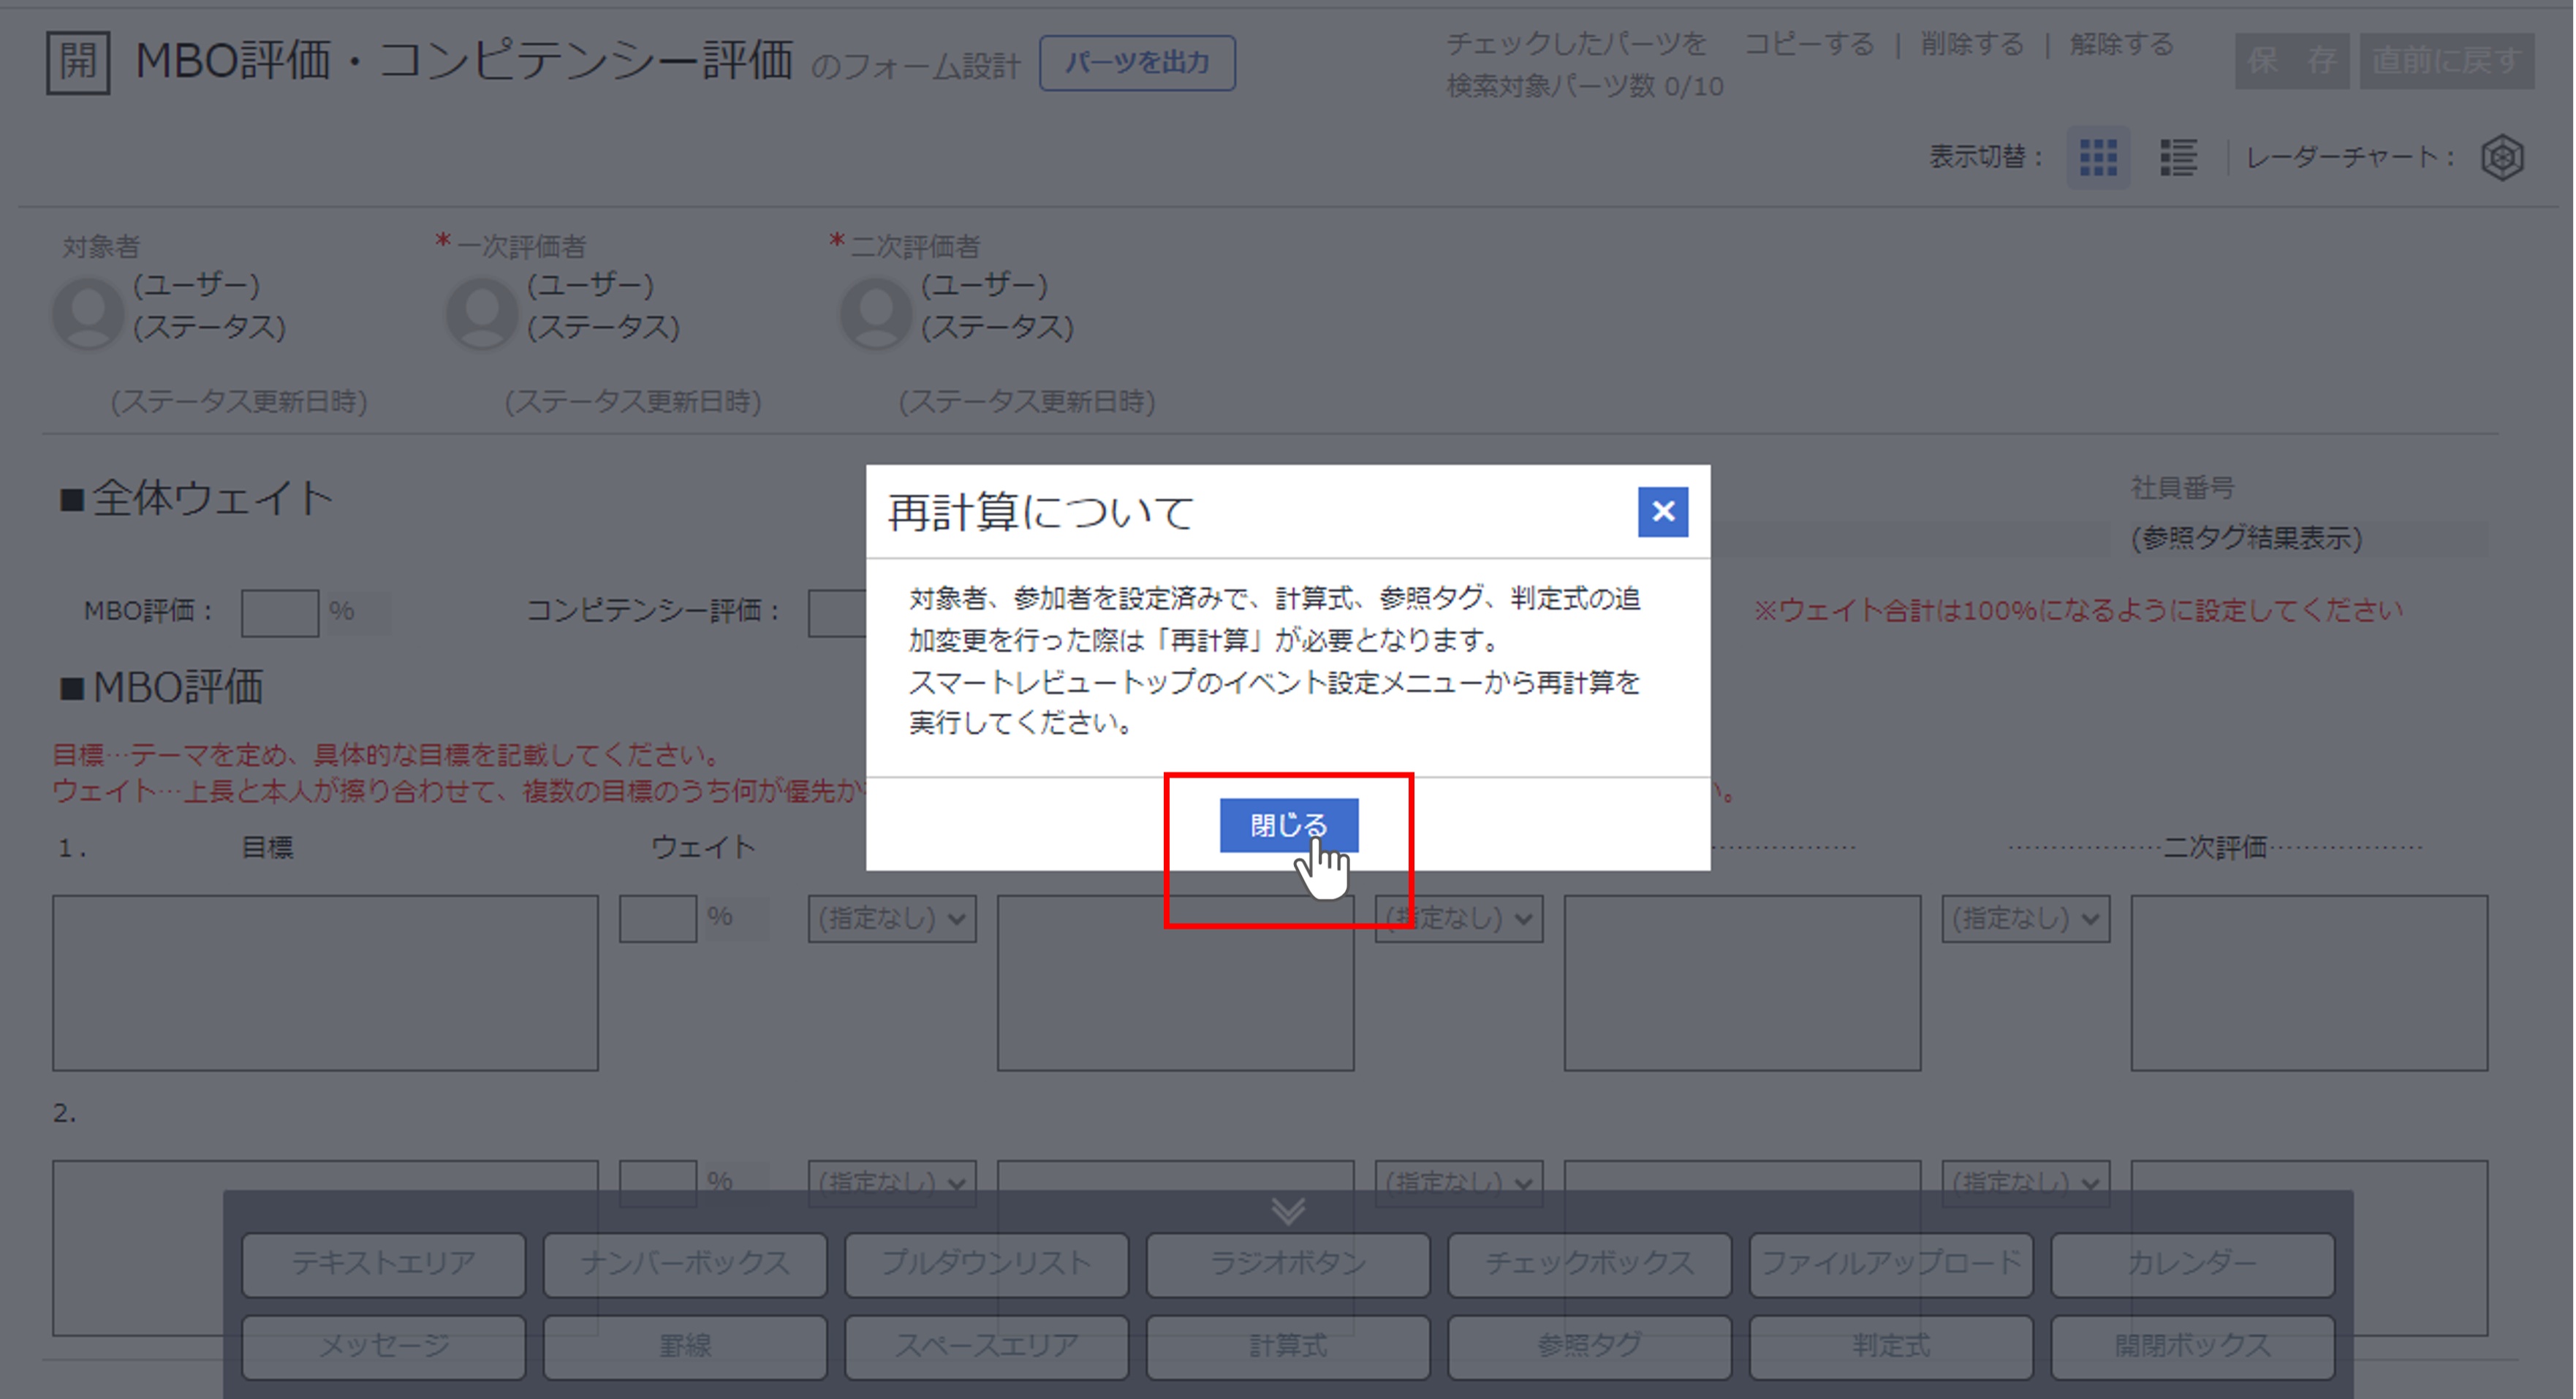Click the 開 toggle icon beside title
Image resolution: width=2576 pixels, height=1399 pixels.
(78, 62)
